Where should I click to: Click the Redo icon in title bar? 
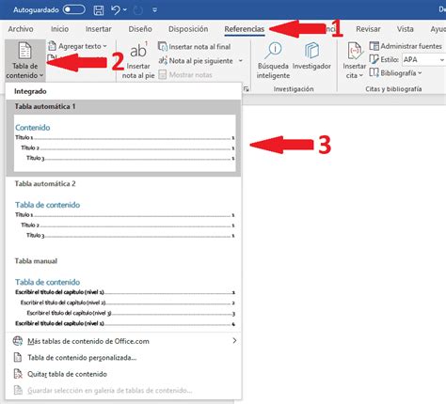point(138,10)
